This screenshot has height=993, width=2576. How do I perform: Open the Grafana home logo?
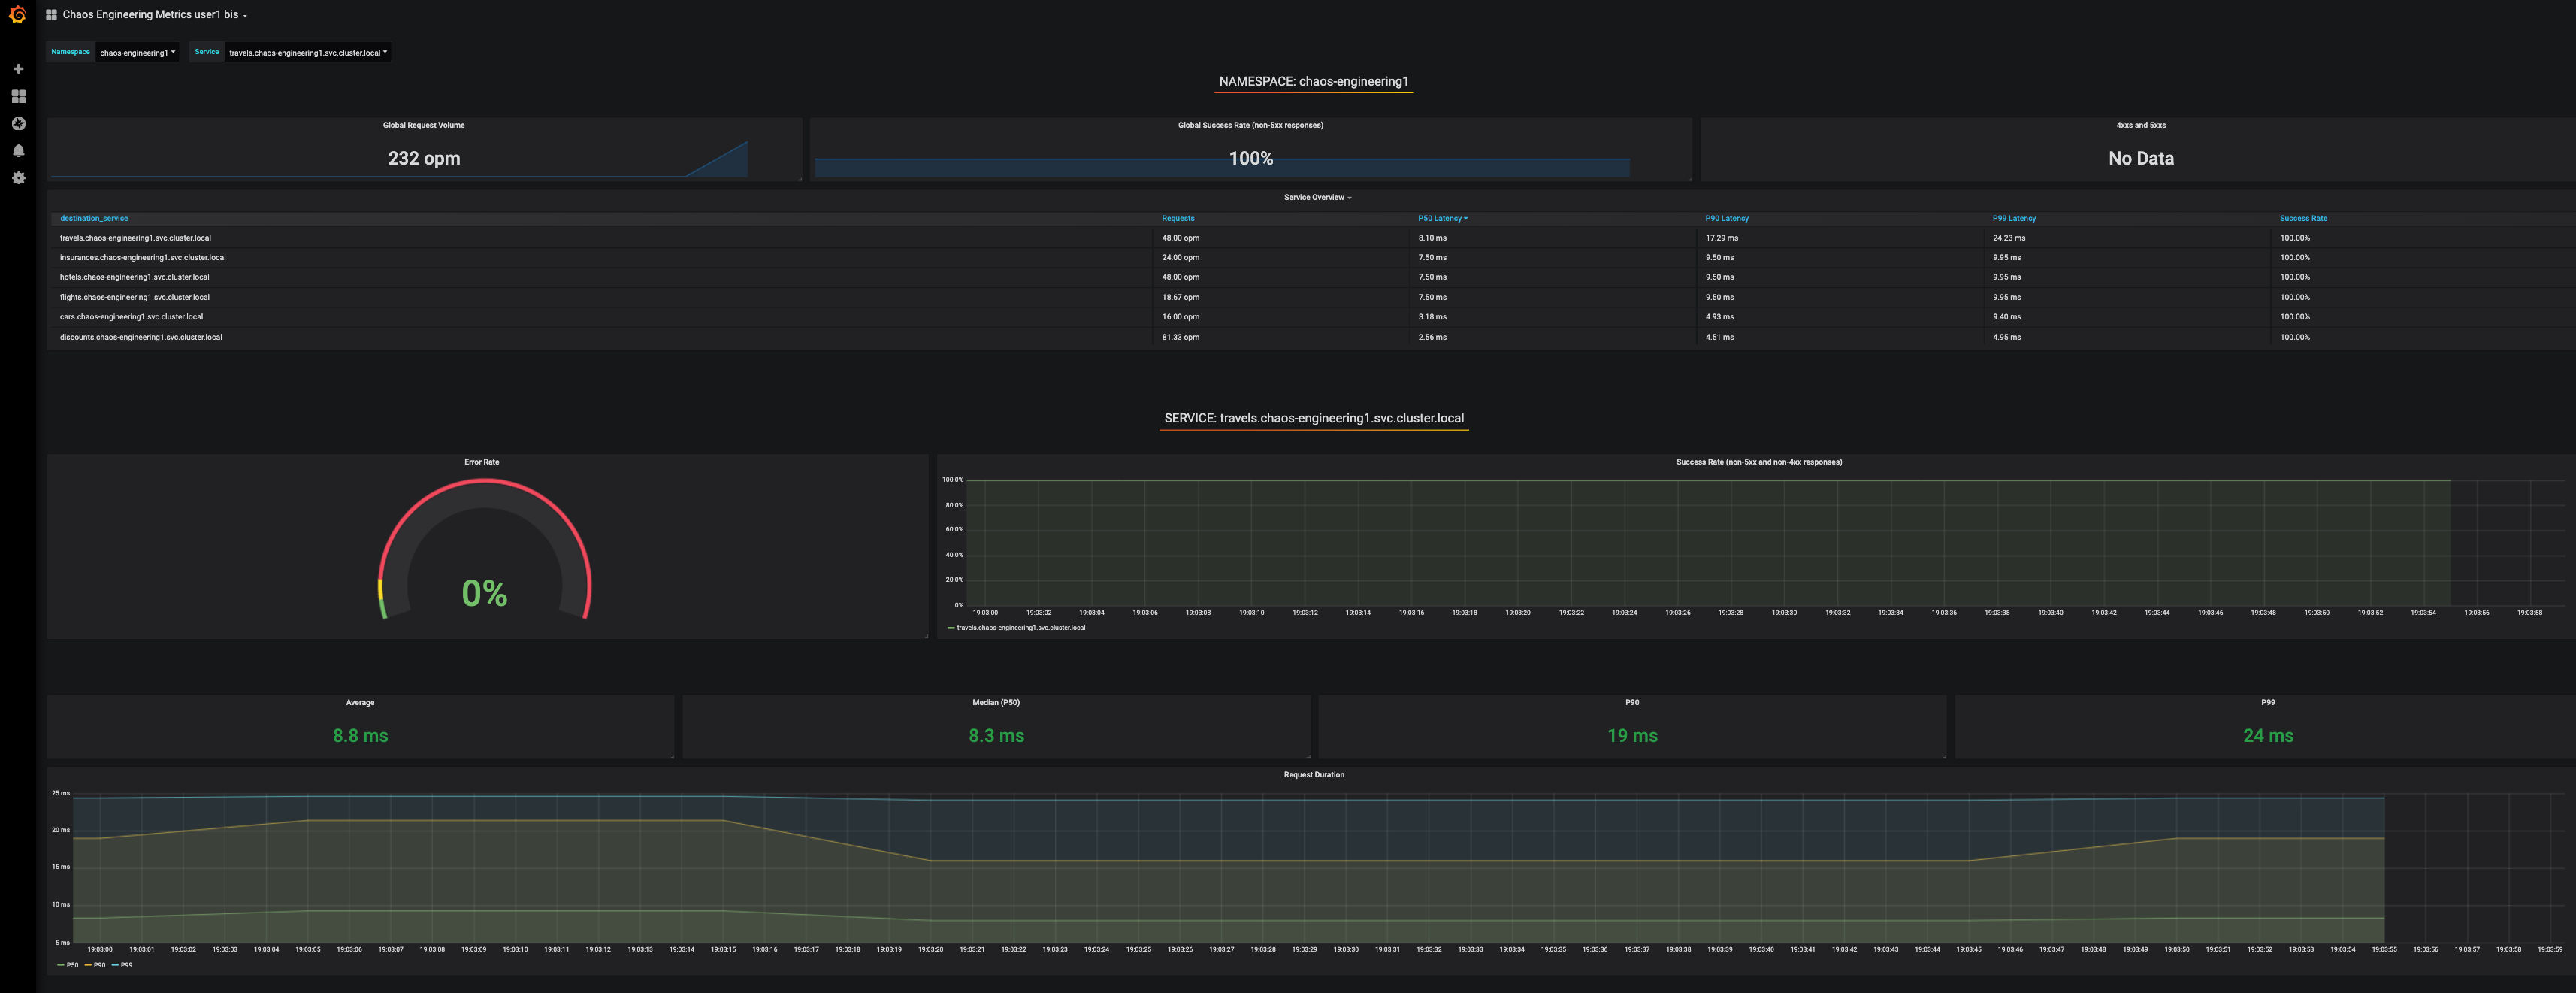pos(18,15)
